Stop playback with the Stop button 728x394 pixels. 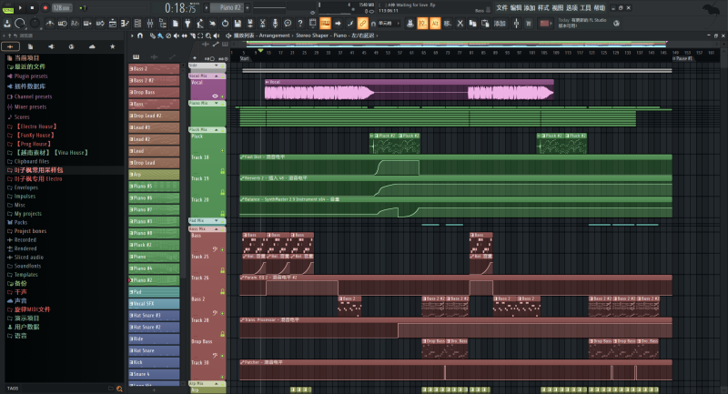tap(32, 7)
